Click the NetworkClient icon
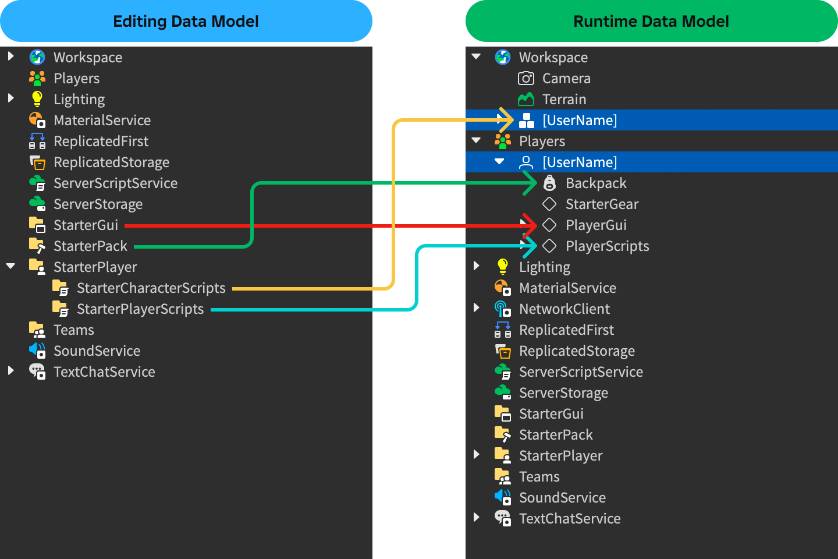Viewport: 838px width, 559px height. coord(503,309)
